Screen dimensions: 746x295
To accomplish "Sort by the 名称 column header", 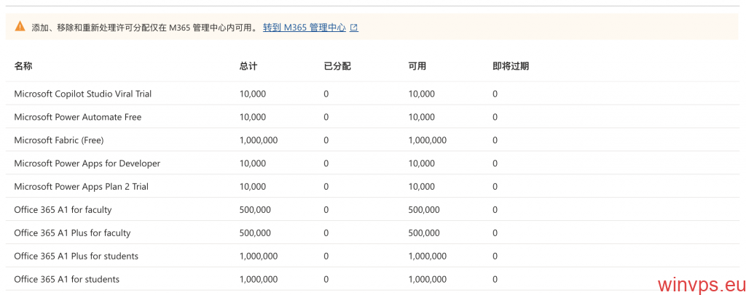I will [x=23, y=66].
